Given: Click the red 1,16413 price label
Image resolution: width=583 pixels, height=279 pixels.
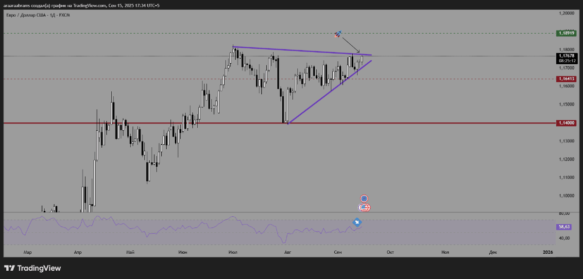Looking at the screenshot, I should pyautogui.click(x=566, y=79).
